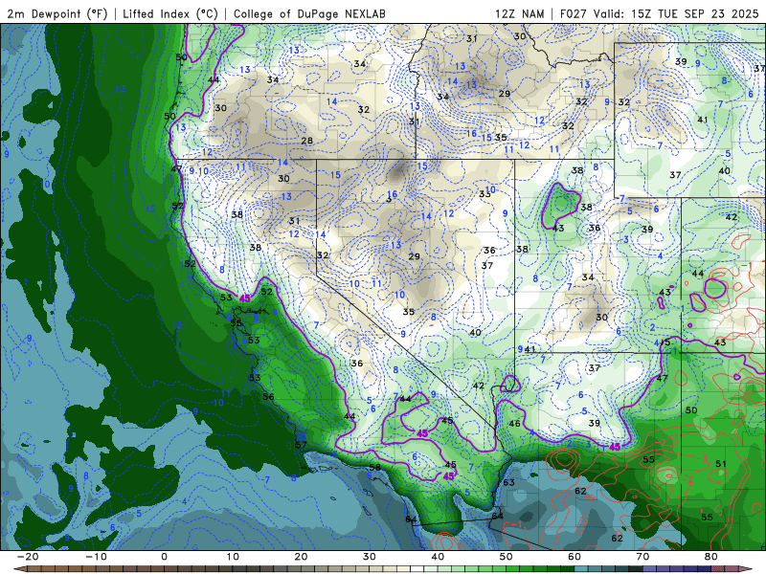Click 'College of DuPage NEXLAB' header text
This screenshot has height=574, width=766.
coord(309,13)
